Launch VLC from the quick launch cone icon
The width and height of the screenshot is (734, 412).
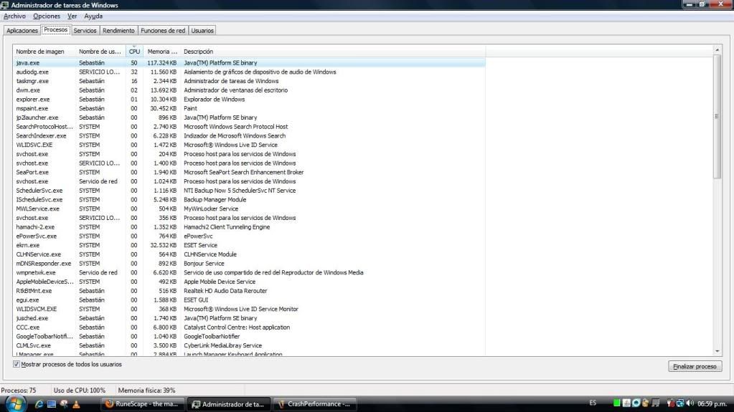(75, 404)
